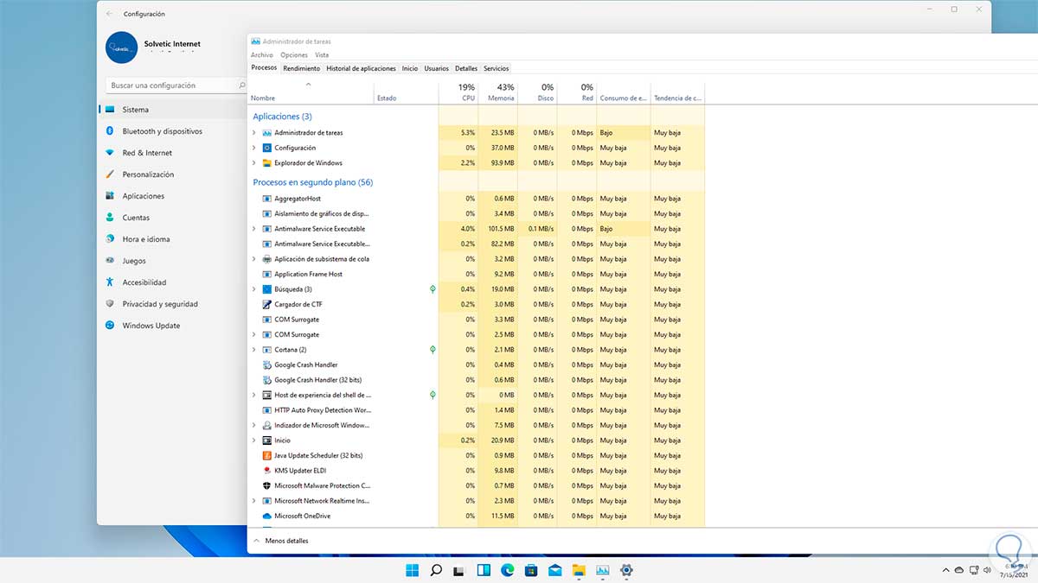Click the back arrow in Configuración window

pos(109,14)
